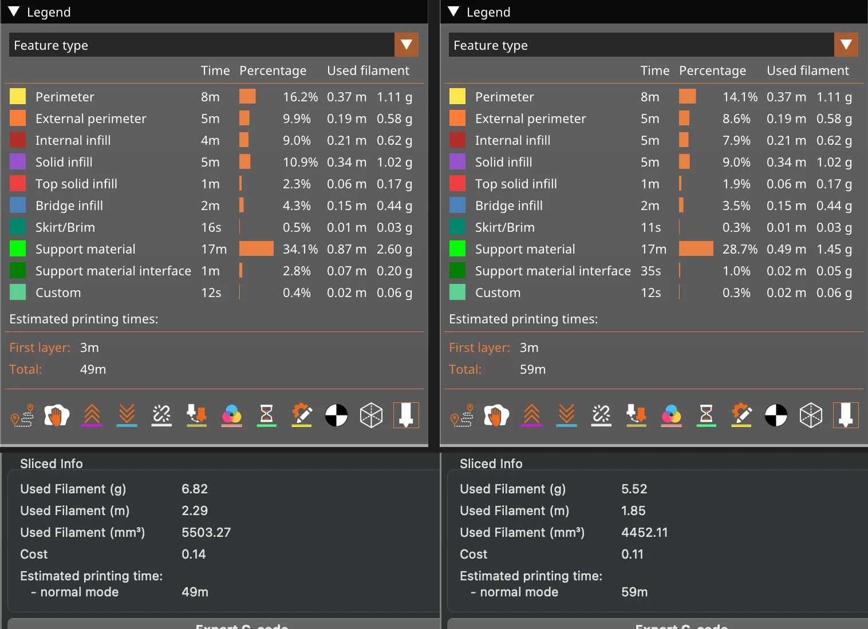The height and width of the screenshot is (629, 868).
Task: Toggle Color changes icon in left toolbar
Action: [x=232, y=416]
